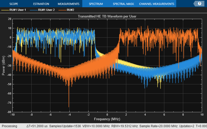The image size is (207, 129).
Task: Click Sample Rate=20.0000 MHz status entry
Action: pyautogui.click(x=158, y=126)
